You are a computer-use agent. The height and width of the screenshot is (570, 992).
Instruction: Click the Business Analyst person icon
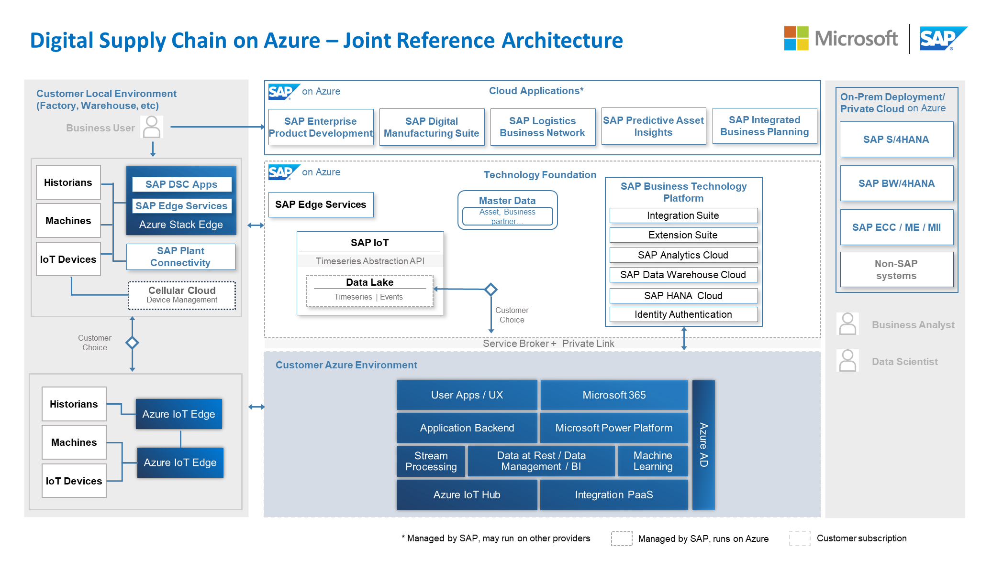tap(847, 324)
